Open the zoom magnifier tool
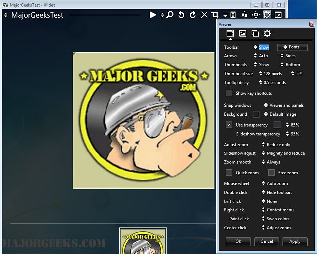The image size is (317, 254). (170, 15)
